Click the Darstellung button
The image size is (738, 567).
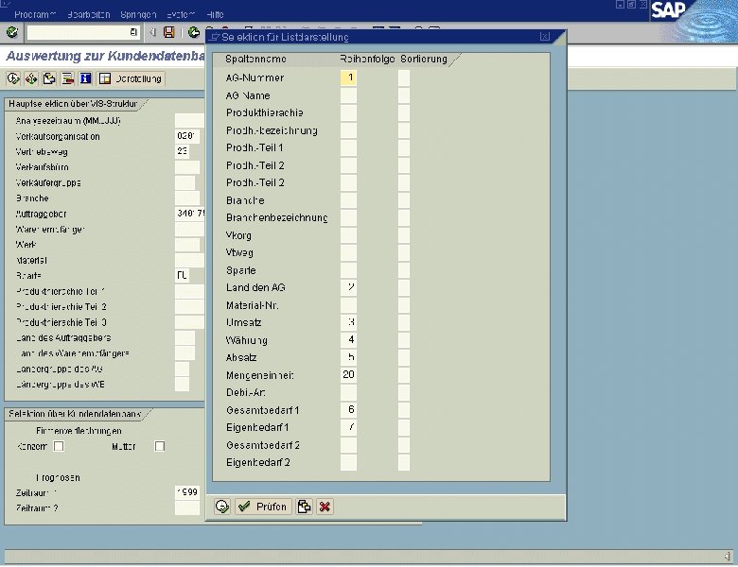coord(131,78)
